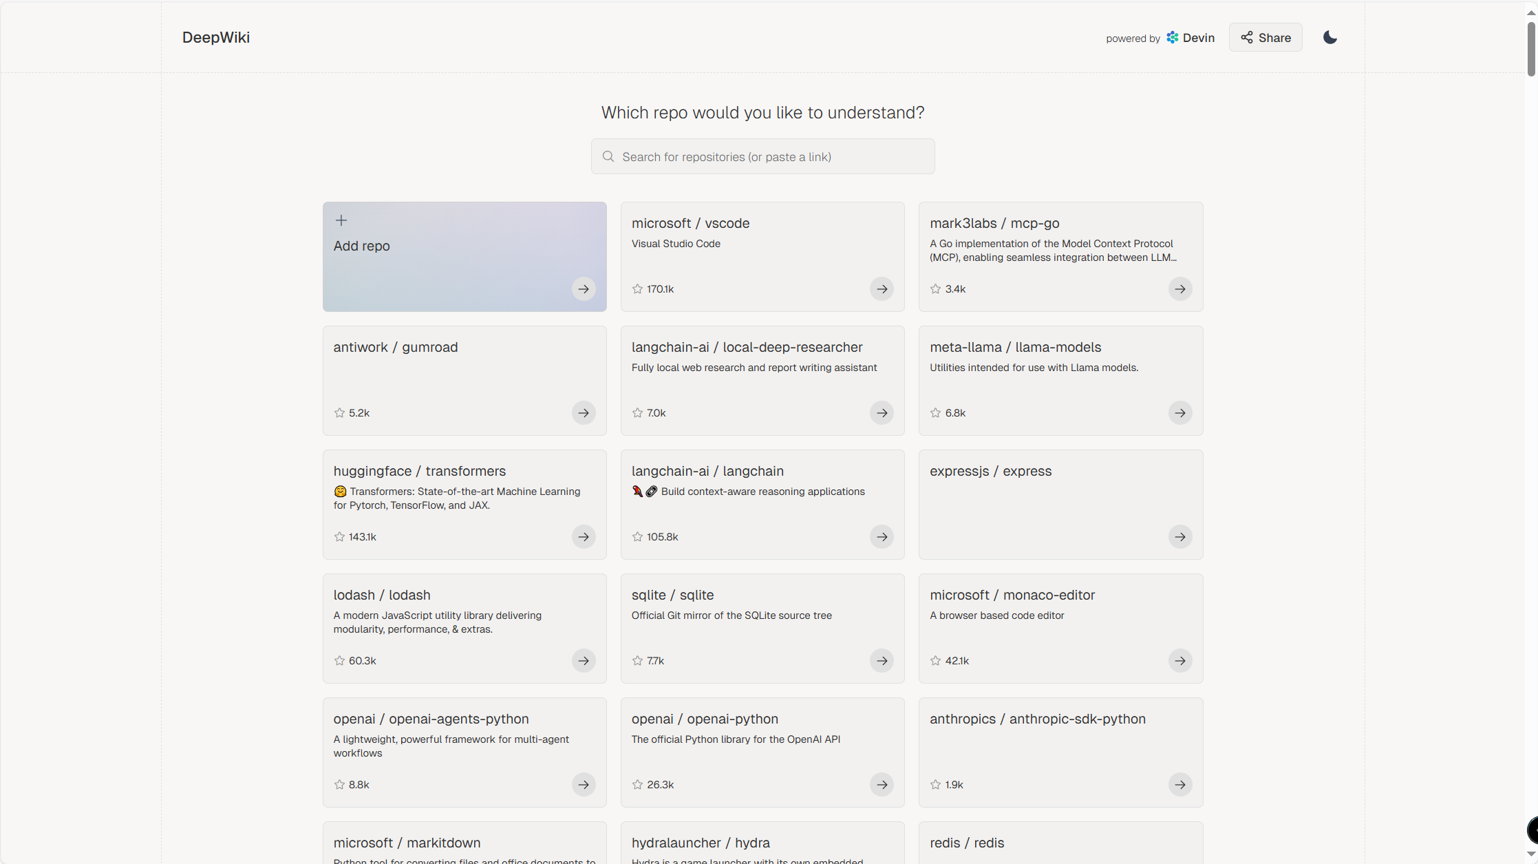Click star icon beside 105.8k on langchain
This screenshot has height=864, width=1538.
tap(637, 536)
